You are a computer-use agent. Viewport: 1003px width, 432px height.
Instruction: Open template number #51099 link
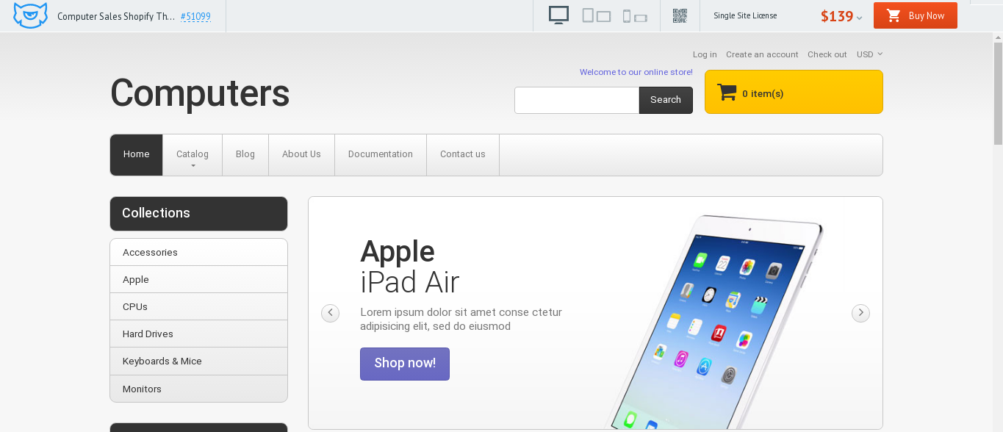click(x=195, y=16)
